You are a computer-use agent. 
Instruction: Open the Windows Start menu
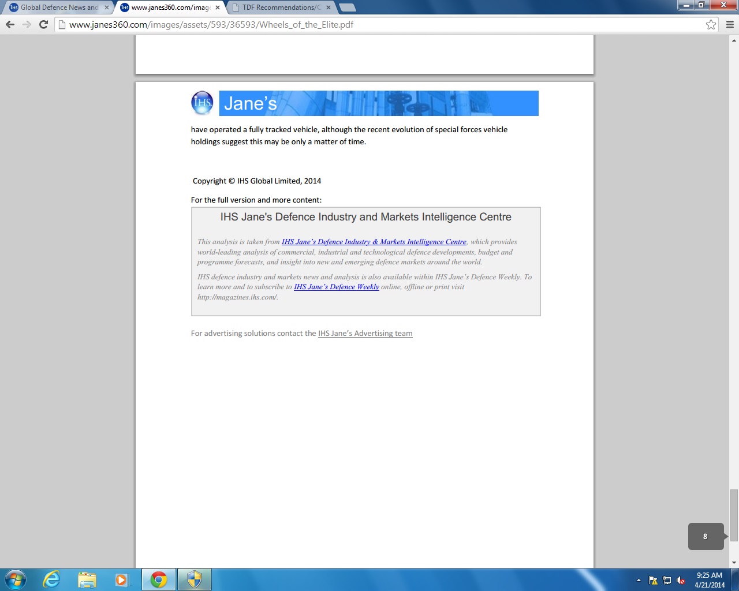16,579
